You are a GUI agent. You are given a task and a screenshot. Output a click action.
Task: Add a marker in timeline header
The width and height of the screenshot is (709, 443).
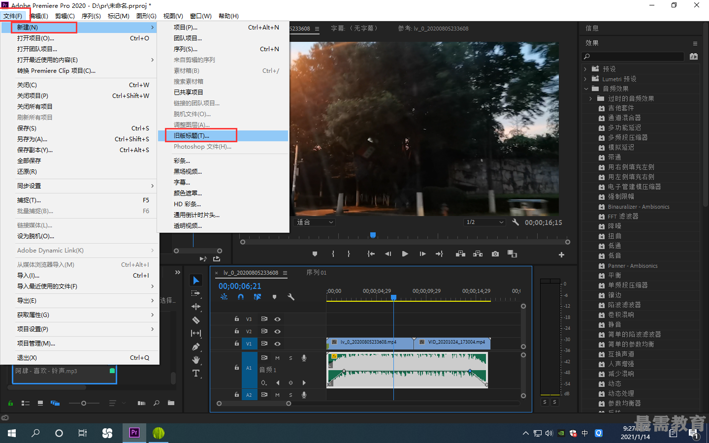click(274, 297)
